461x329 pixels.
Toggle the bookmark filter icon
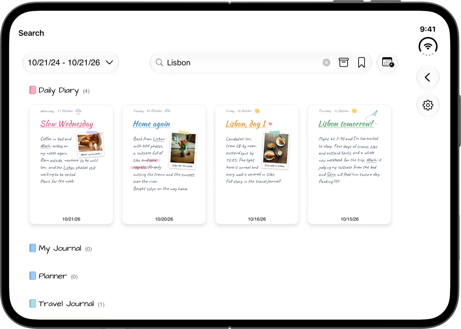point(361,62)
